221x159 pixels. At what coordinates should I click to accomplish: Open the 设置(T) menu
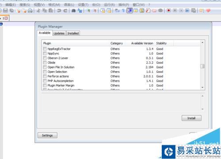click(x=83, y=5)
